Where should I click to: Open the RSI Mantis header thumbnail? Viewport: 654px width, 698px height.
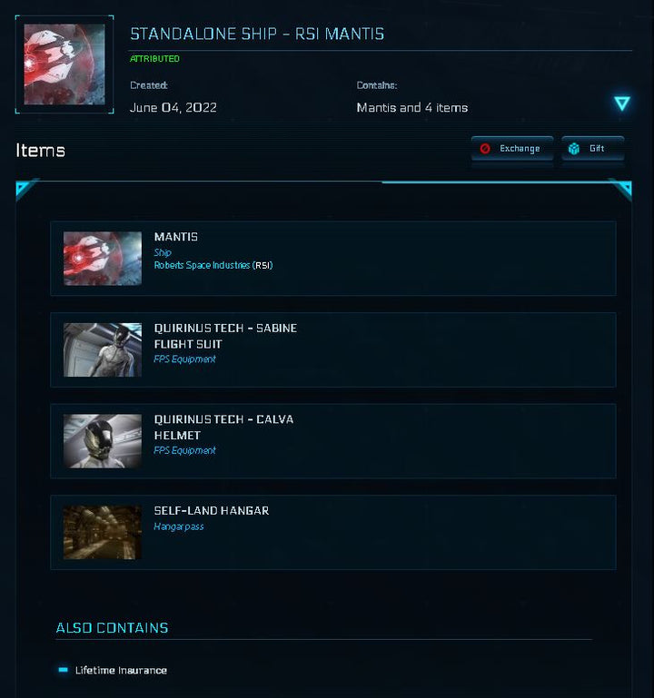[64, 64]
